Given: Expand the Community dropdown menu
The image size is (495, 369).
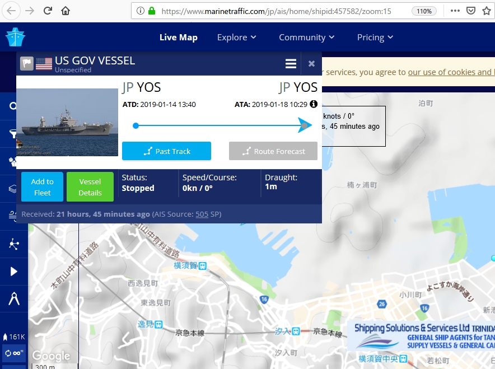Looking at the screenshot, I should pos(306,38).
